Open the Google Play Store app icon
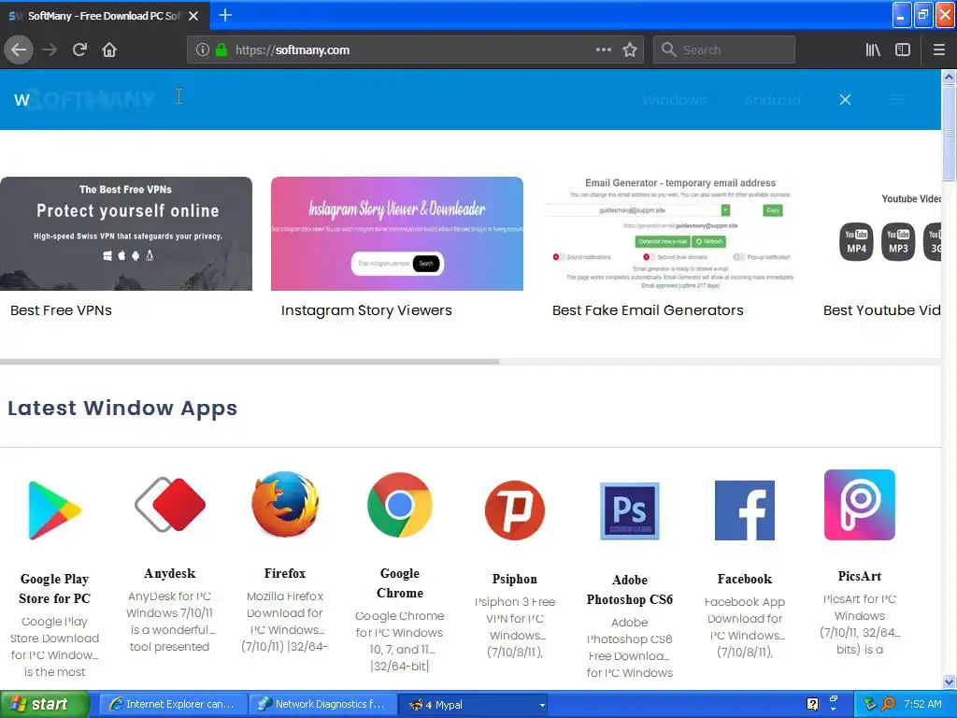This screenshot has height=718, width=957. pos(54,510)
